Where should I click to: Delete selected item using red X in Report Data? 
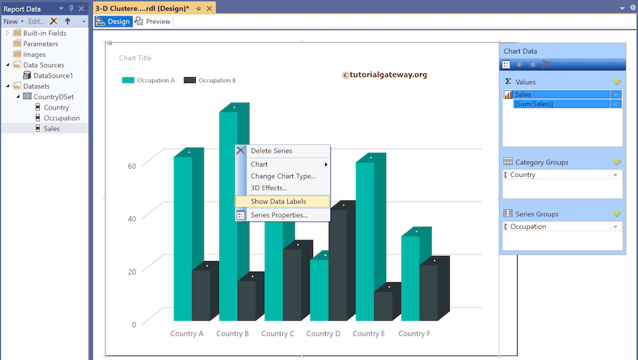point(54,21)
